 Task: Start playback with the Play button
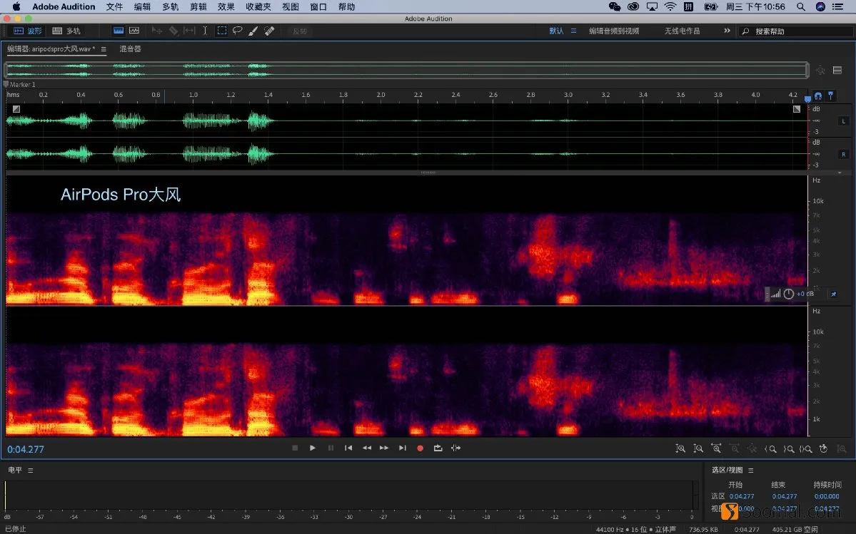(x=312, y=448)
